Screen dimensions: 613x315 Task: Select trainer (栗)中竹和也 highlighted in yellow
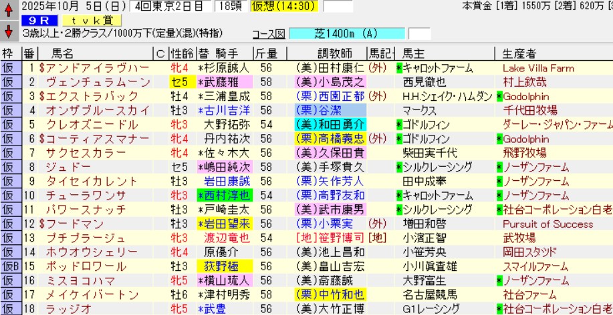click(x=330, y=293)
